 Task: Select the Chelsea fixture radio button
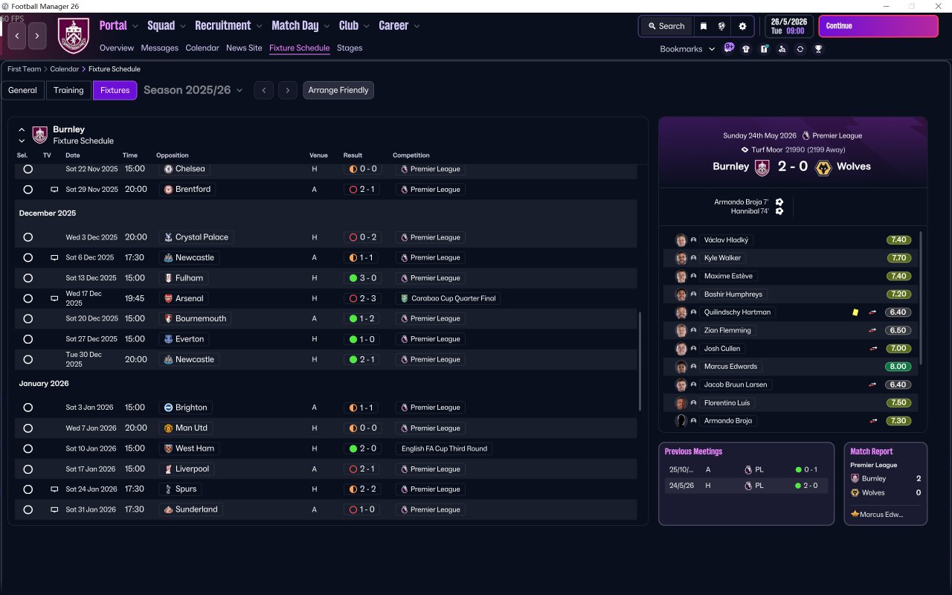[x=28, y=170]
